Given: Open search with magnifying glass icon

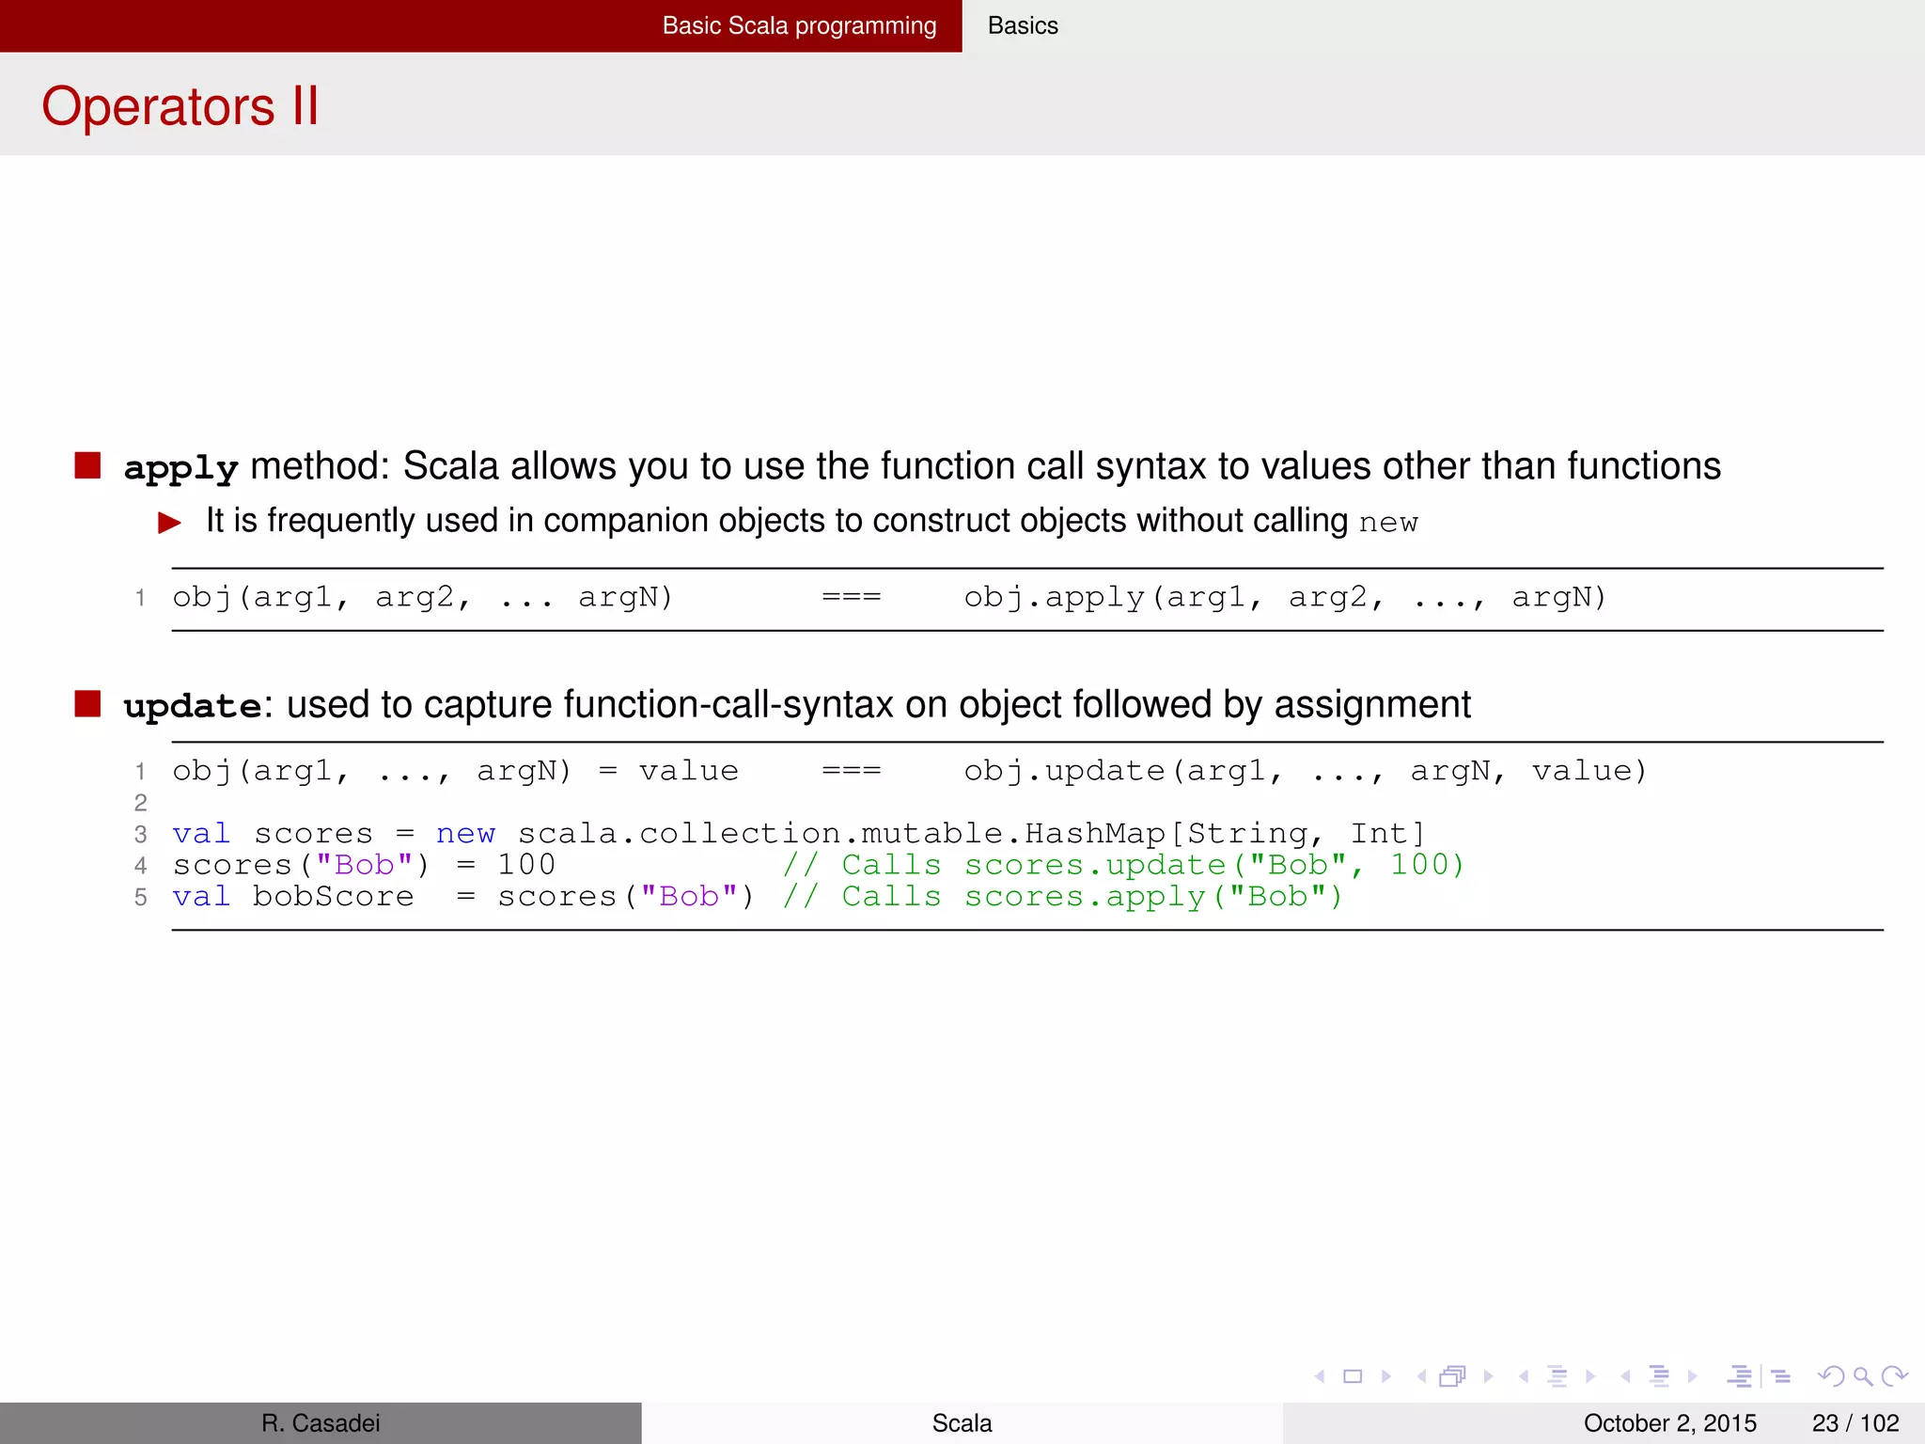Looking at the screenshot, I should pyautogui.click(x=1863, y=1377).
